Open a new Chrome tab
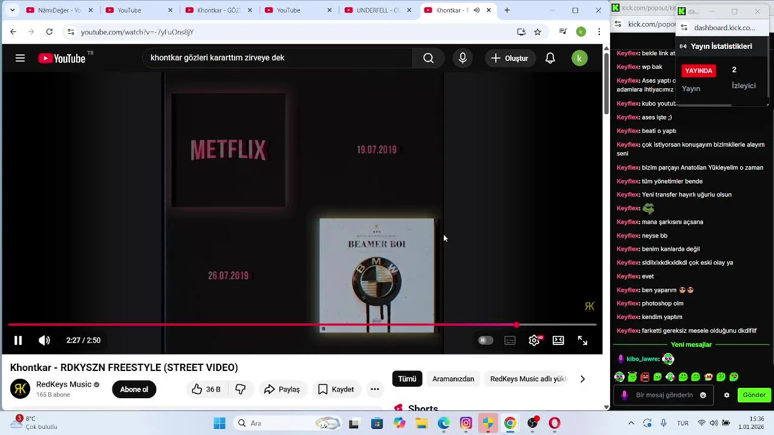 507,10
